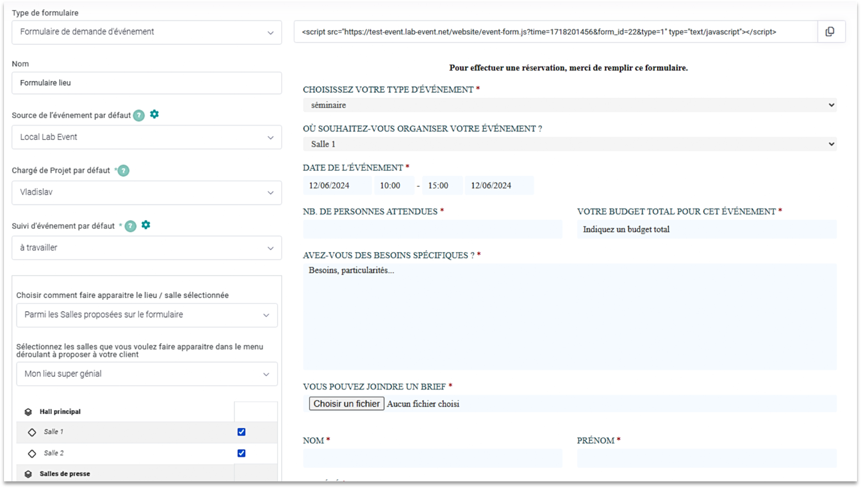Click 'OÙ SOUHAITEZ-VOUS ORGANISER VOTRE ÉVÉNEMENT ?' label

(x=423, y=129)
